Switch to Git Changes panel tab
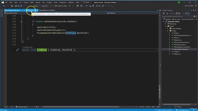The image size is (198, 111). pyautogui.click(x=178, y=107)
